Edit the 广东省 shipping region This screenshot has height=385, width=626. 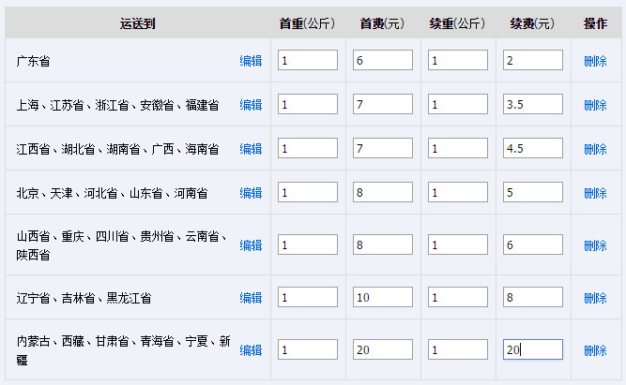pyautogui.click(x=251, y=61)
